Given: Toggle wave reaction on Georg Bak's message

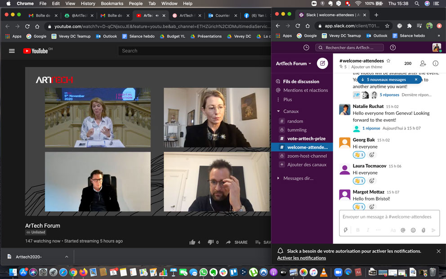Looking at the screenshot, I should pyautogui.click(x=359, y=155).
